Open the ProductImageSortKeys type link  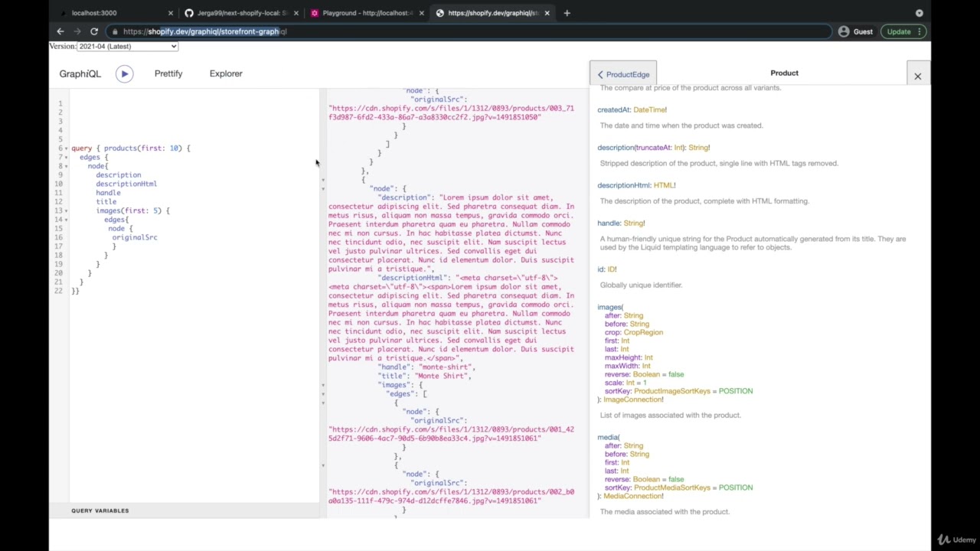[x=672, y=391]
